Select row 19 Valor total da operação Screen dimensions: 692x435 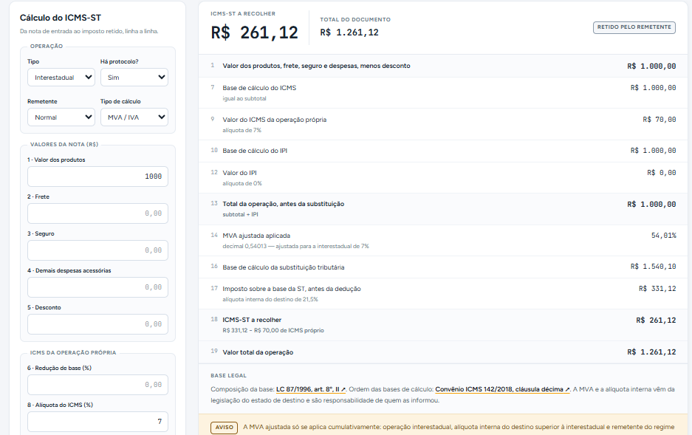[445, 352]
